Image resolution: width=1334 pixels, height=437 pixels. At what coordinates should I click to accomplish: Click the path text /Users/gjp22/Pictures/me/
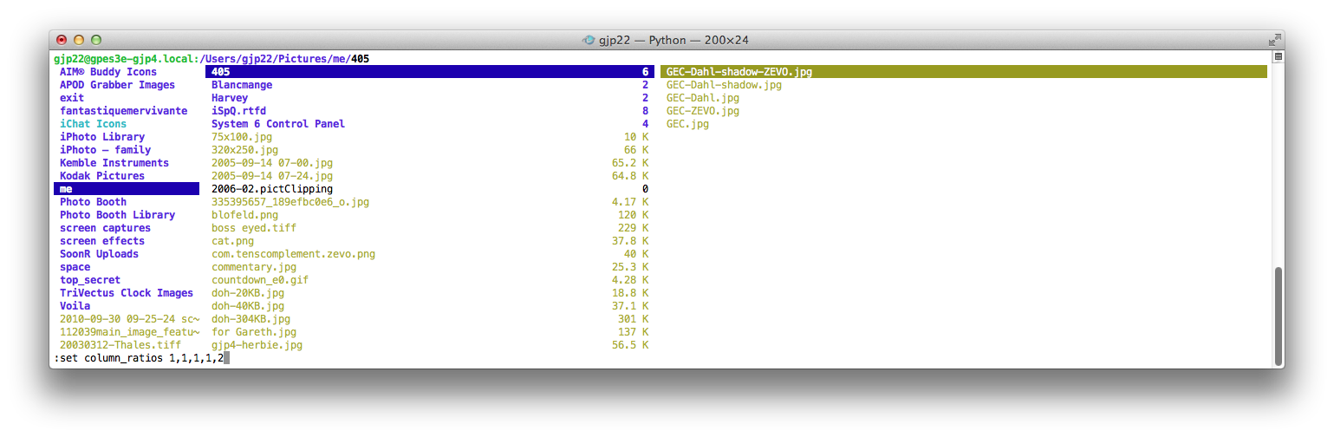click(277, 59)
